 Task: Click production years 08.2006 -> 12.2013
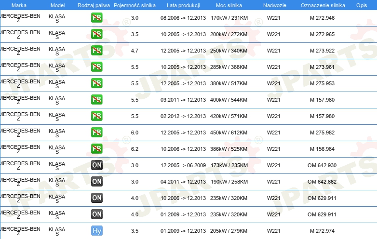point(183,18)
